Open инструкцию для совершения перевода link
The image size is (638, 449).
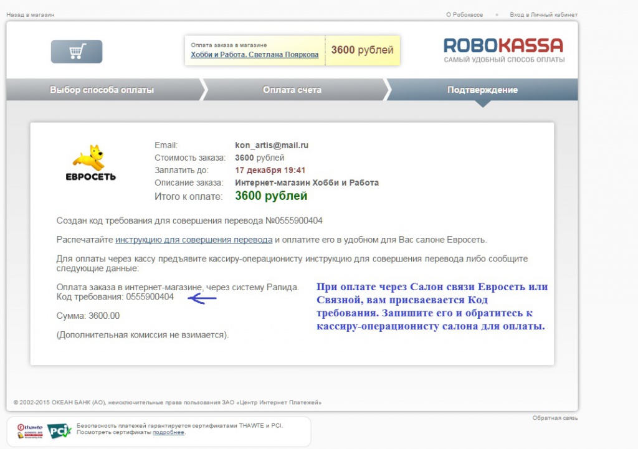(x=194, y=240)
